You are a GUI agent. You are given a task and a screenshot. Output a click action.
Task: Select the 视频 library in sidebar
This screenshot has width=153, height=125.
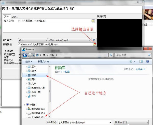click(35, 75)
